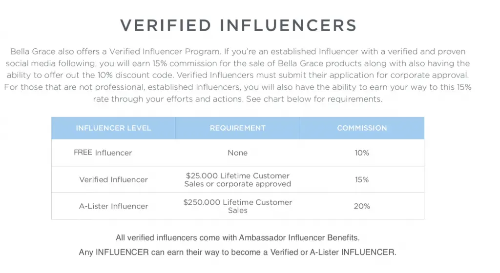The image size is (500, 273).
Task: Click the FREE Influencer table cell
Action: click(103, 153)
